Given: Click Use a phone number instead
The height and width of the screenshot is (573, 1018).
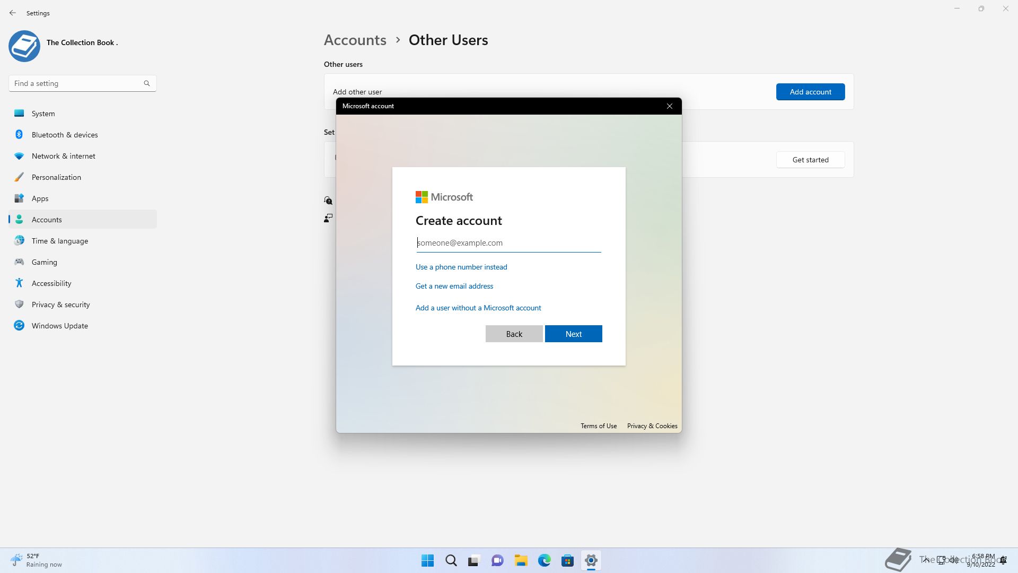Looking at the screenshot, I should pyautogui.click(x=461, y=267).
